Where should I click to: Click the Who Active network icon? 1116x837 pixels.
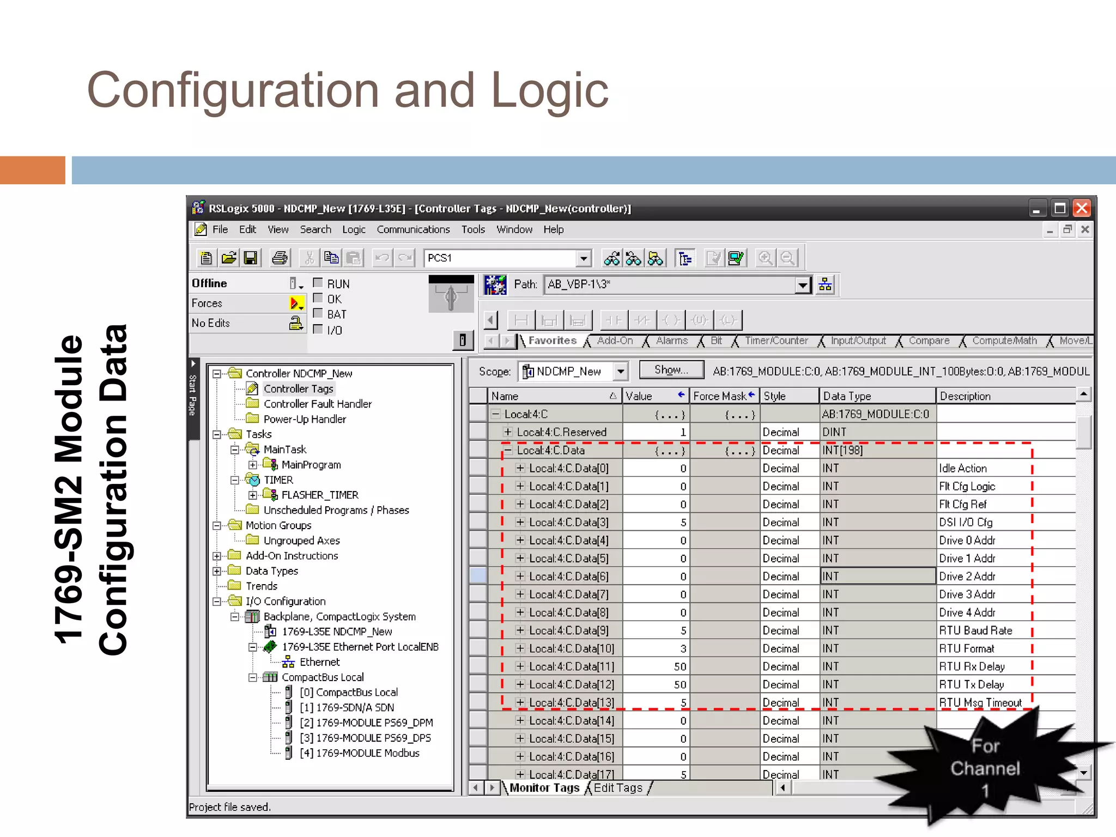pos(826,284)
